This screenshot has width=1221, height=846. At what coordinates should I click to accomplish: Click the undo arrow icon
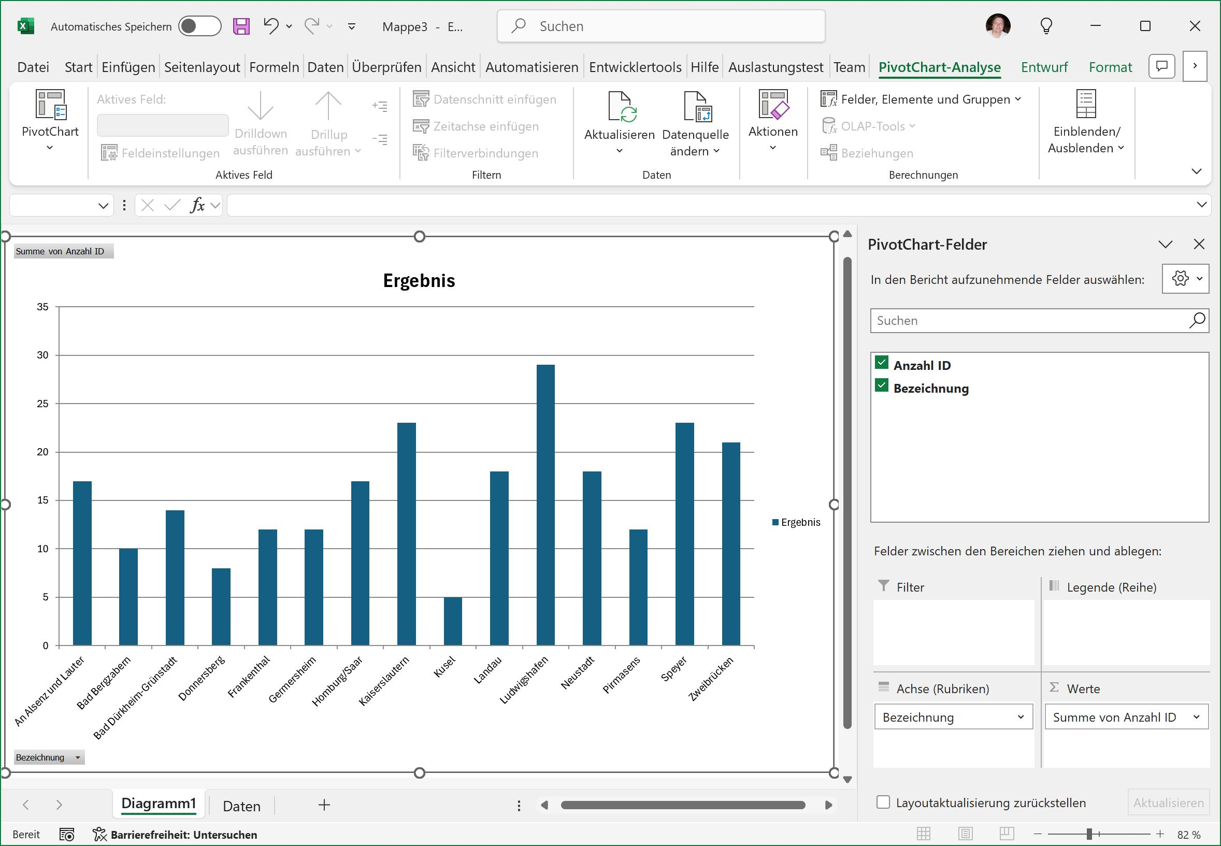271,25
